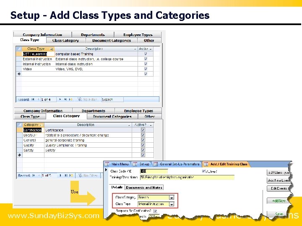Click form icon on Set-up tab

135,164
